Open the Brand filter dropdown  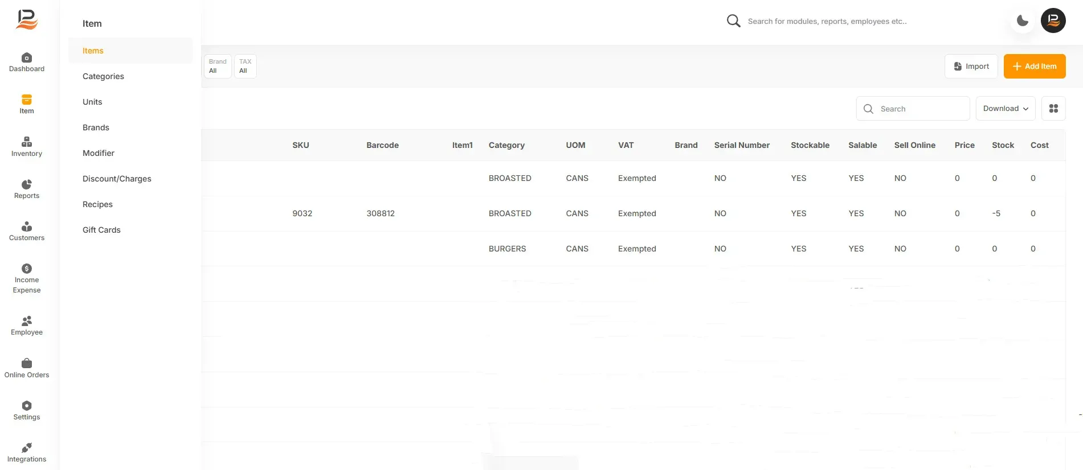click(x=218, y=66)
